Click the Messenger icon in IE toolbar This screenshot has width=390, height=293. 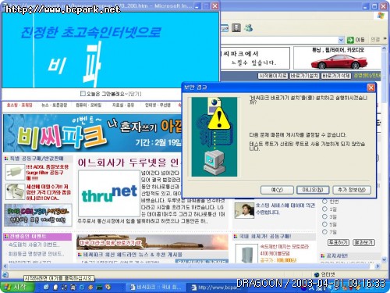coord(249,27)
